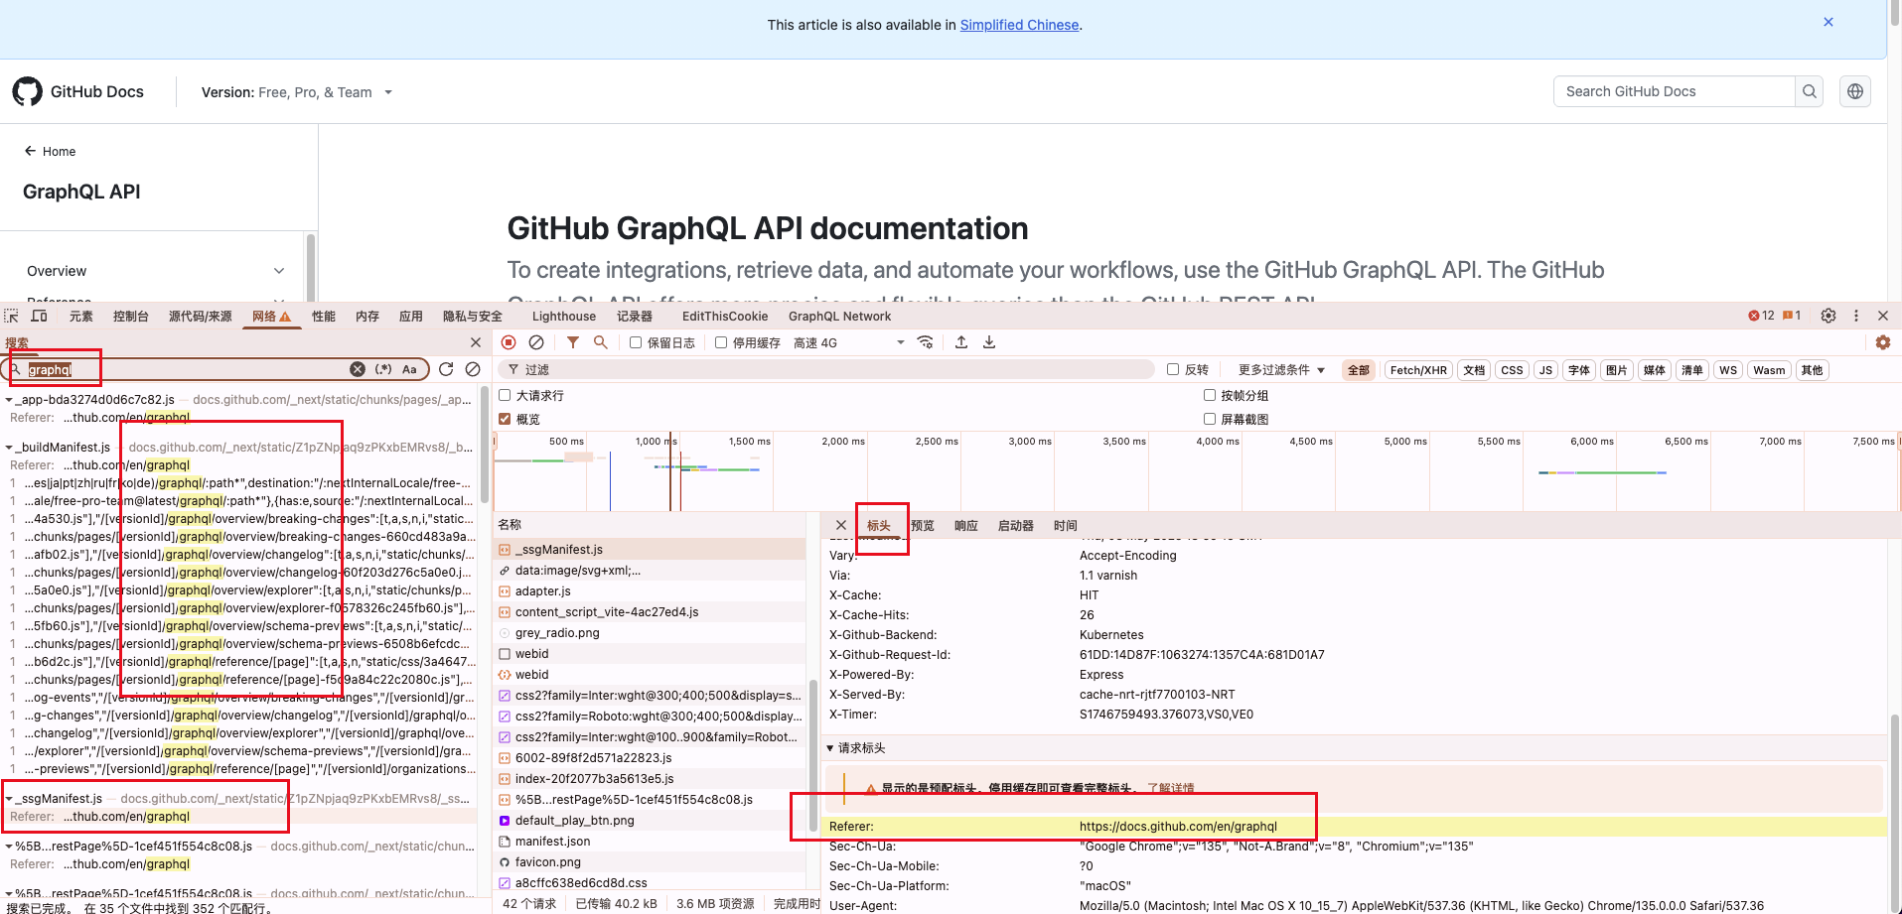The height and width of the screenshot is (914, 1902).
Task: Check the 反转 filter checkbox
Action: (x=1173, y=369)
